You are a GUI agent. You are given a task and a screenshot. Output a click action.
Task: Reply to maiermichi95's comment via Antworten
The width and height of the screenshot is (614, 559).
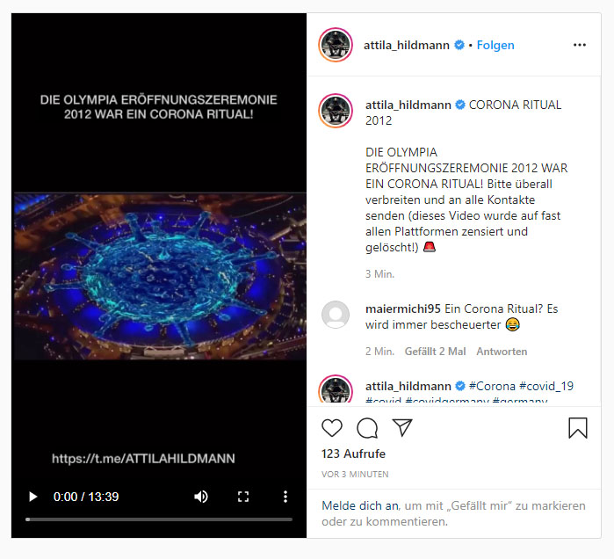pyautogui.click(x=502, y=352)
